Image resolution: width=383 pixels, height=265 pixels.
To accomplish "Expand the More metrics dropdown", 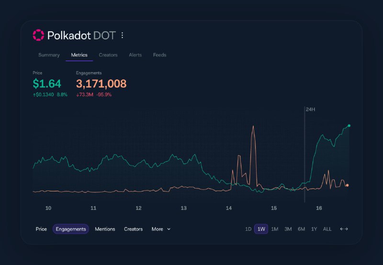I will pyautogui.click(x=161, y=229).
